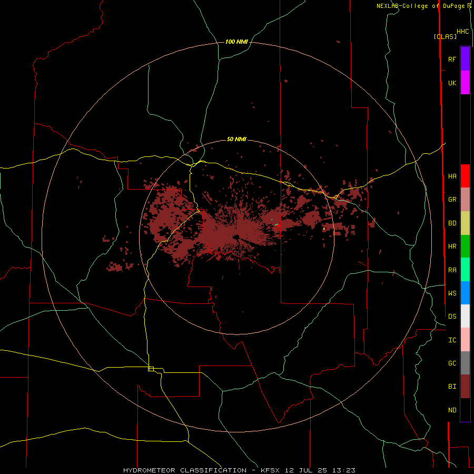The image size is (474, 474).
Task: Click the '[CLAS]' units label
Action: point(445,36)
